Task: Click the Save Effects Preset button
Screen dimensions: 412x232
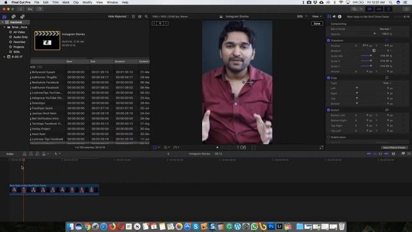Action: (x=394, y=148)
